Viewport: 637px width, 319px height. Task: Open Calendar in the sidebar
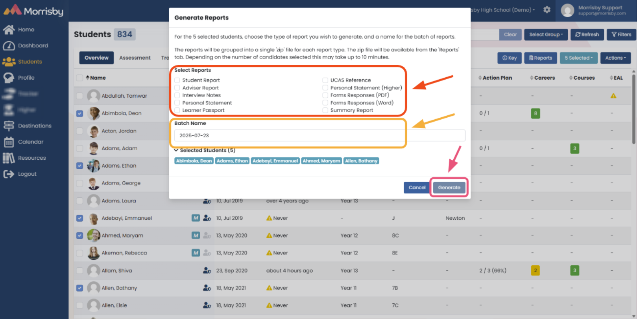point(24,142)
